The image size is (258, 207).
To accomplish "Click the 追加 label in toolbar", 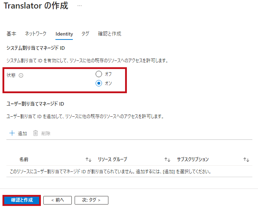I will [x=22, y=133].
